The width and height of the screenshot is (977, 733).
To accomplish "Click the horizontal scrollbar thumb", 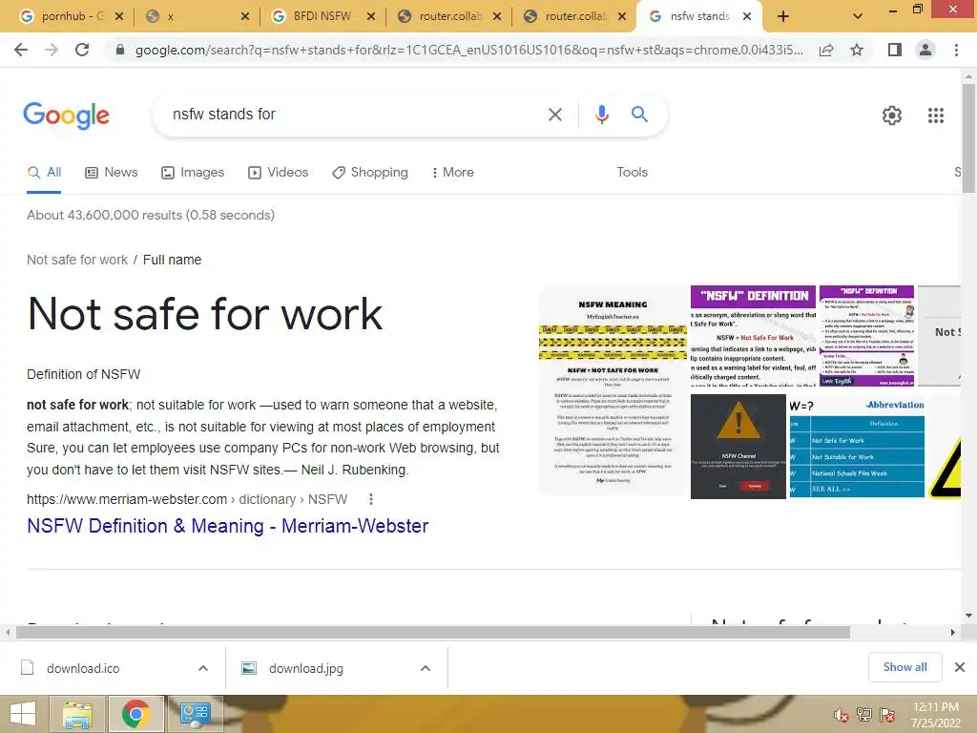I will pos(433,633).
